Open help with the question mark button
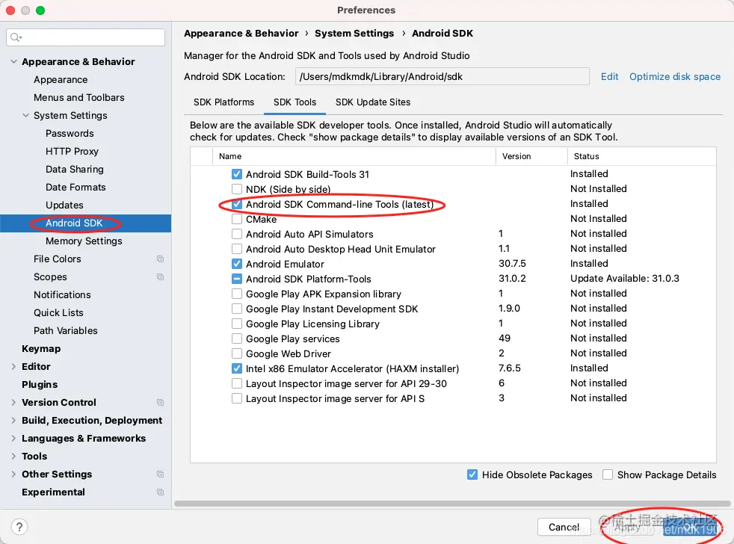This screenshot has width=734, height=544. click(19, 527)
